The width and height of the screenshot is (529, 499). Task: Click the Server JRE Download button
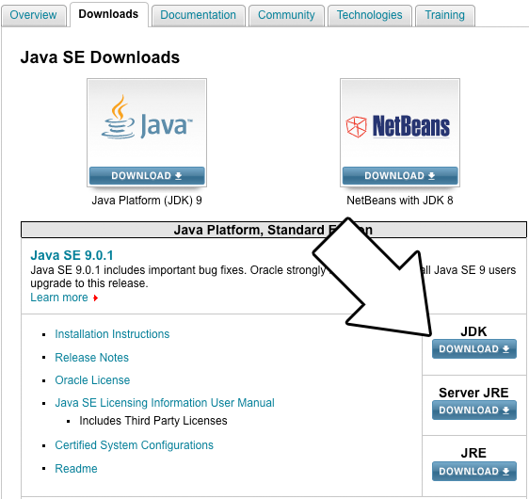[474, 410]
